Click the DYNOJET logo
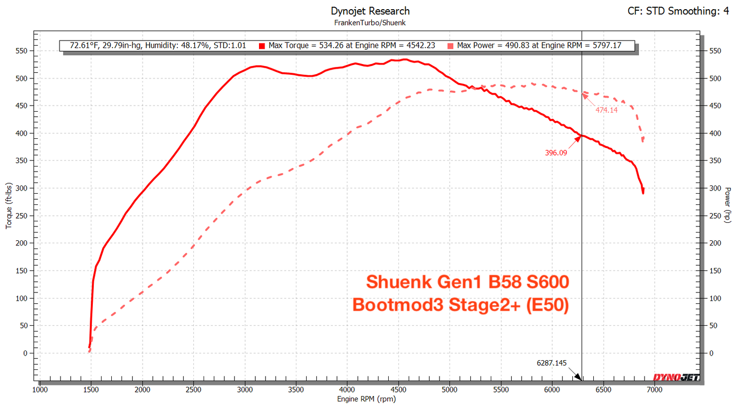 (x=676, y=377)
